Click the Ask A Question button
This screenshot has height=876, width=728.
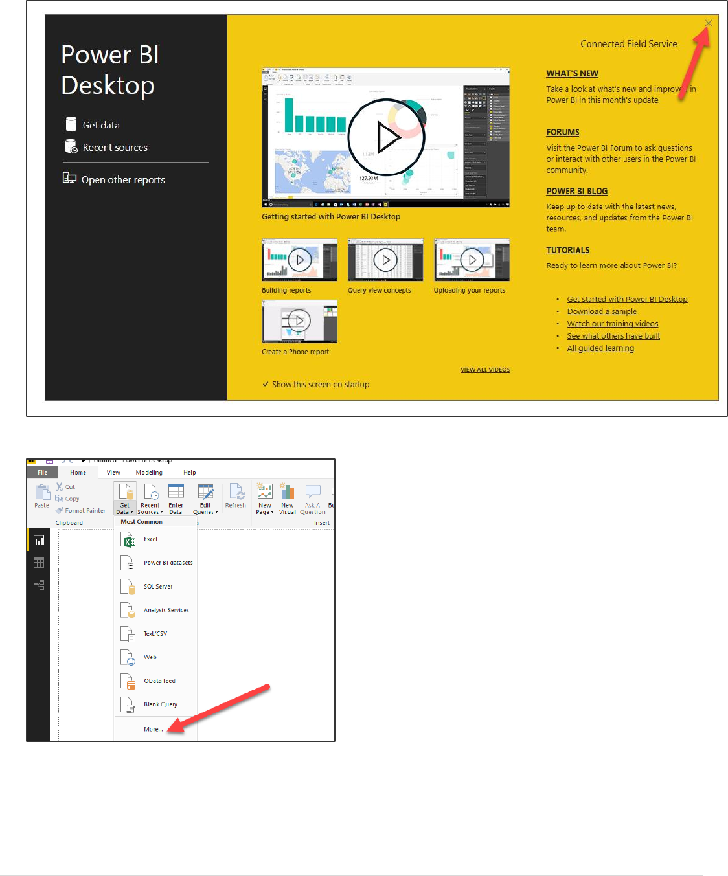pos(313,499)
